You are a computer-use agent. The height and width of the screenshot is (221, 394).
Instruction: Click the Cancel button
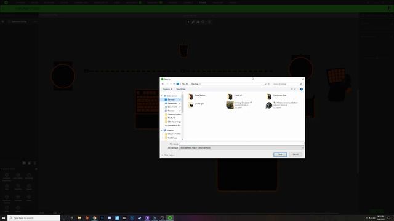pos(295,155)
